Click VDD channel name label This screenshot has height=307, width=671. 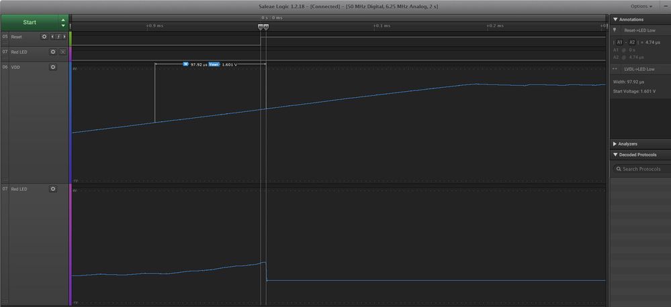coord(15,68)
